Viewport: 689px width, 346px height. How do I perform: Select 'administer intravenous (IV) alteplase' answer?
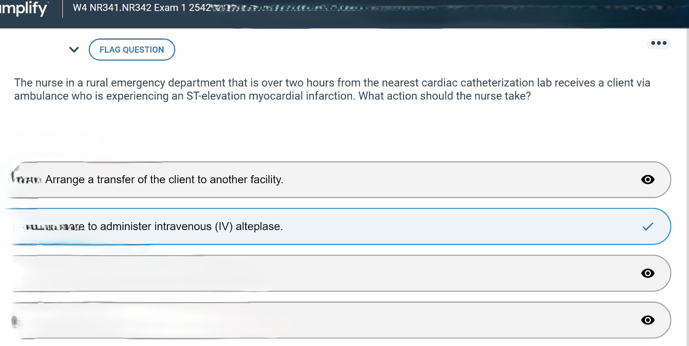[x=185, y=227]
